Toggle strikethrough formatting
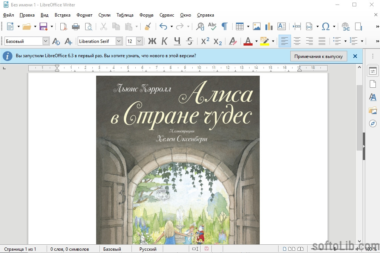 coord(190,41)
